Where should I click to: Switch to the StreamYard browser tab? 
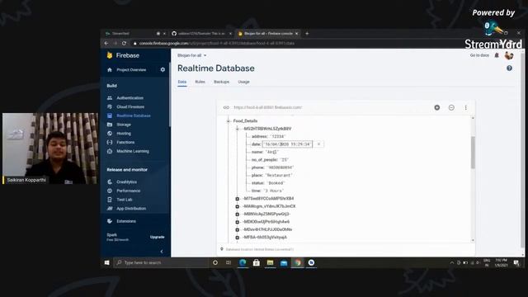pyautogui.click(x=134, y=33)
